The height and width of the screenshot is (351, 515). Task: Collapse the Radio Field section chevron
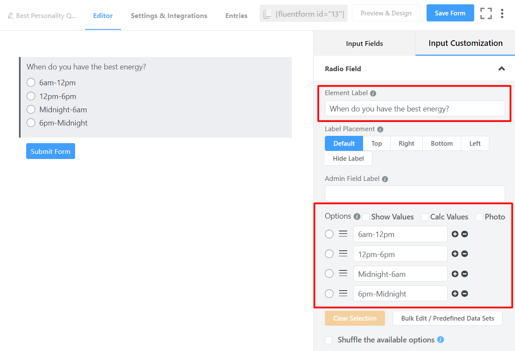[501, 69]
